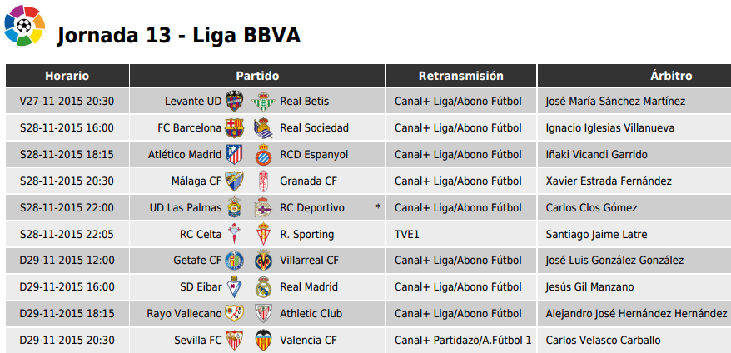Click the Valencia CF bat crest
The width and height of the screenshot is (731, 353).
(263, 340)
